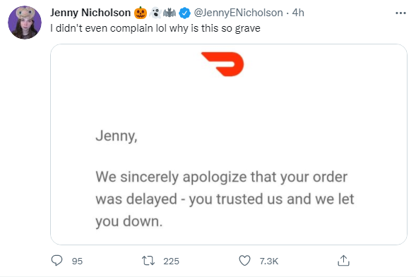Image resolution: width=416 pixels, height=277 pixels.
Task: Open the tweet via 4h timestamp
Action: 298,13
